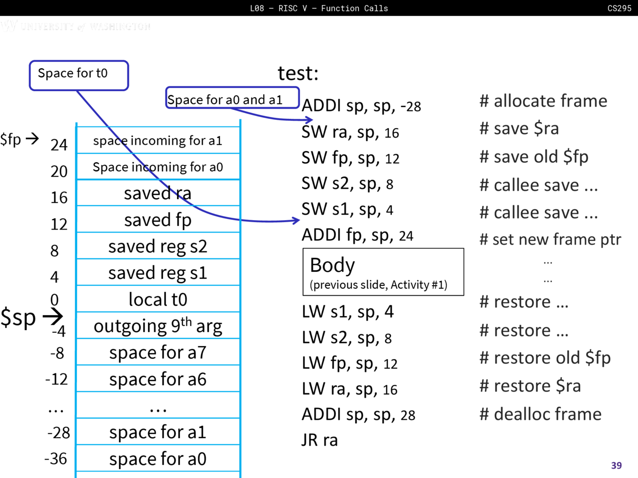638x478 pixels.
Task: Click the 'space for a7' stack cell
Action: click(158, 353)
